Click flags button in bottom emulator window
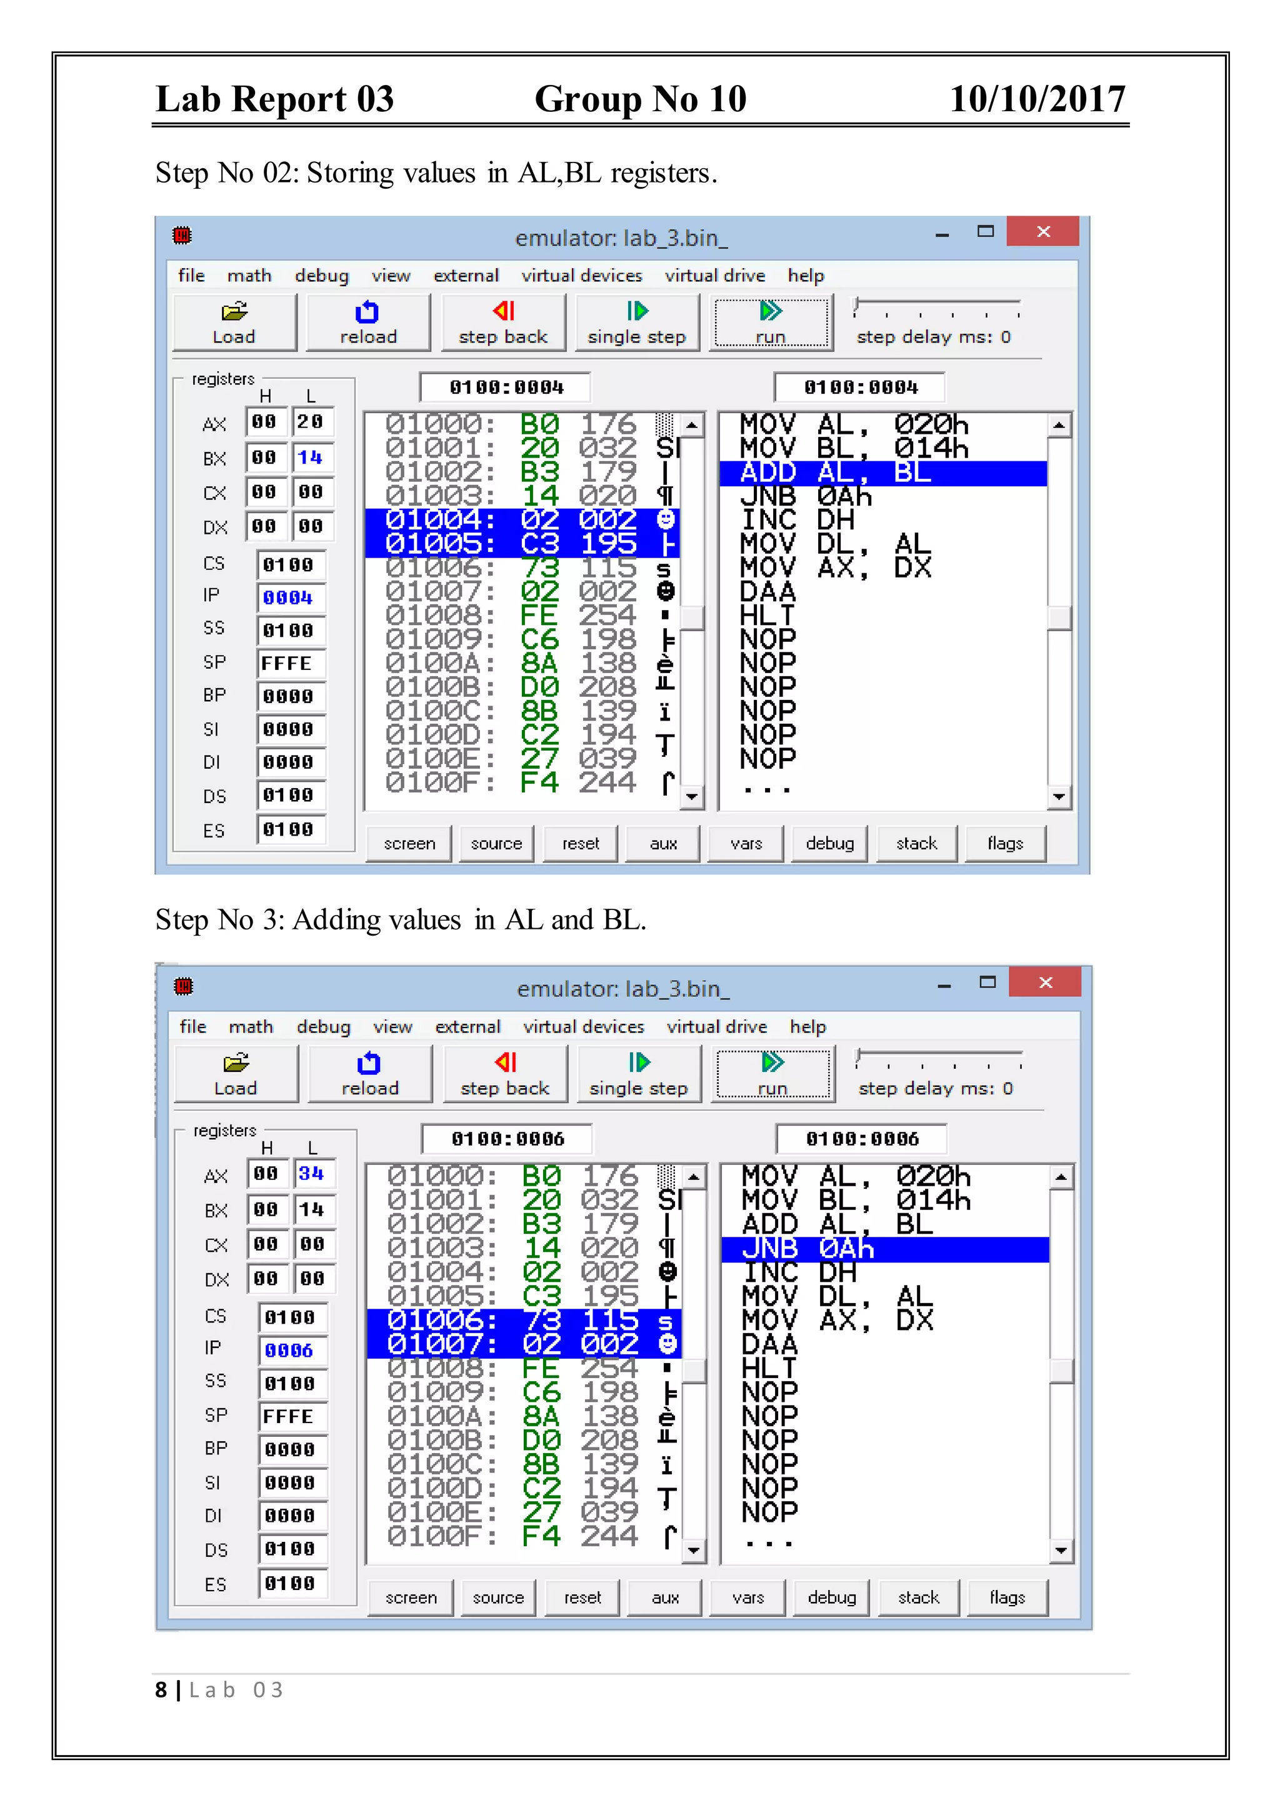 click(1007, 1597)
